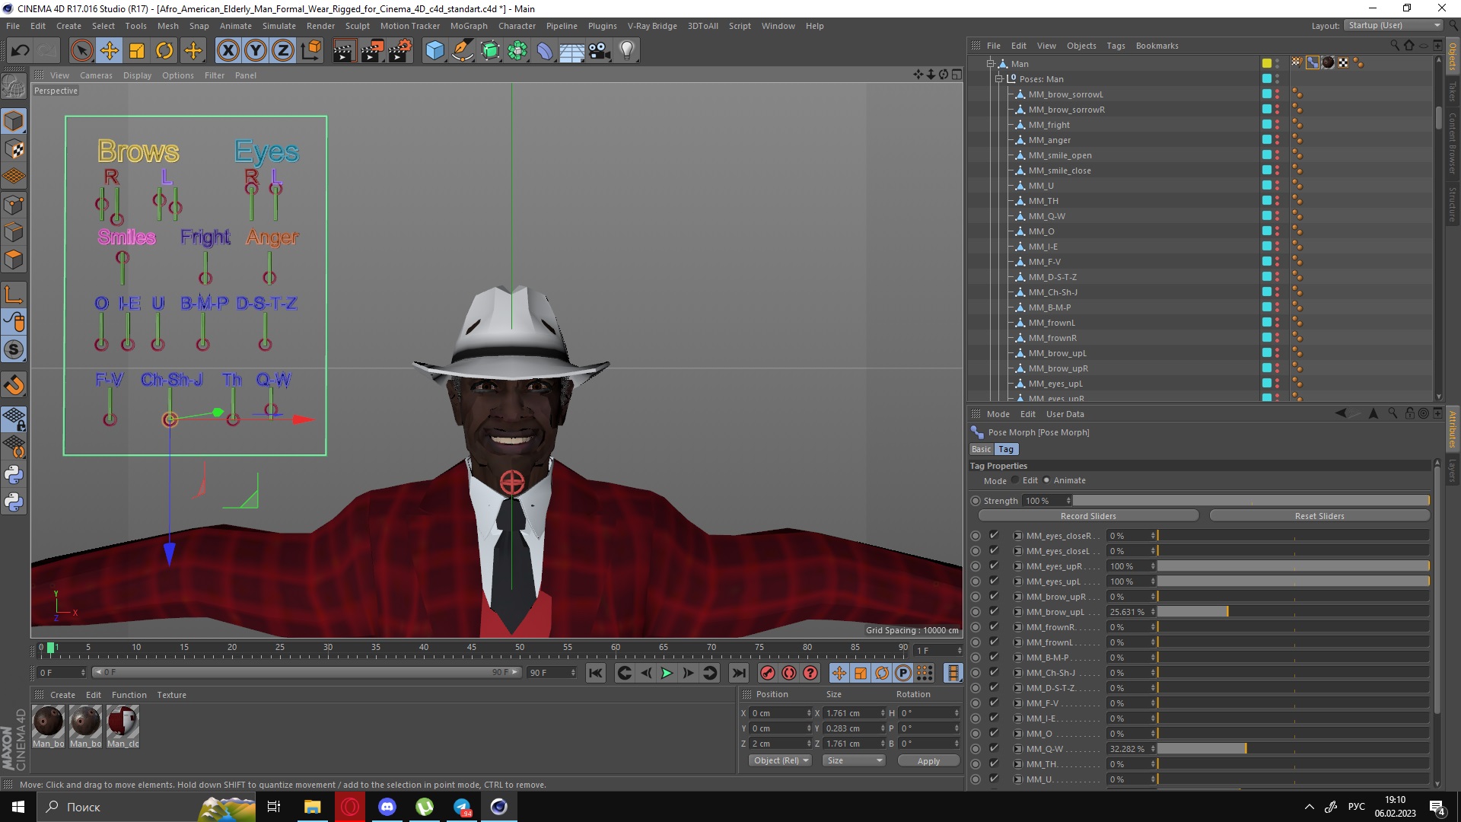
Task: Toggle the Snap S icon
Action: pos(14,350)
